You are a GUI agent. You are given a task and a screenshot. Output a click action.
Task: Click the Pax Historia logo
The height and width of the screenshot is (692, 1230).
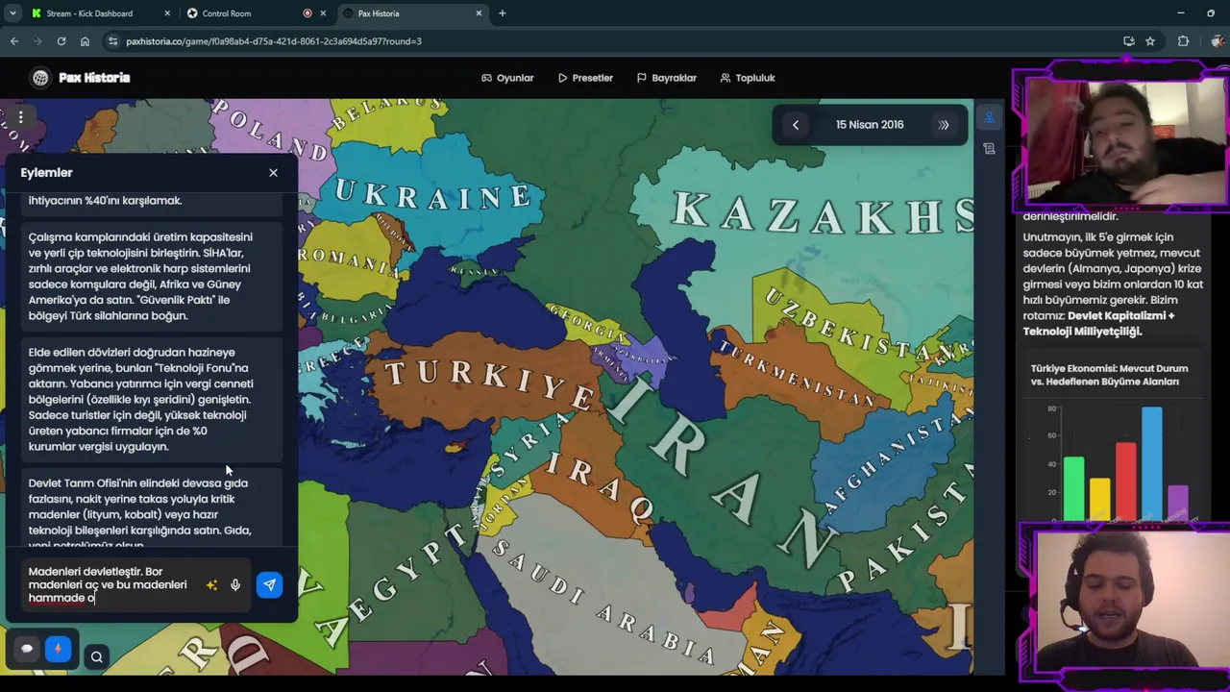pyautogui.click(x=81, y=78)
